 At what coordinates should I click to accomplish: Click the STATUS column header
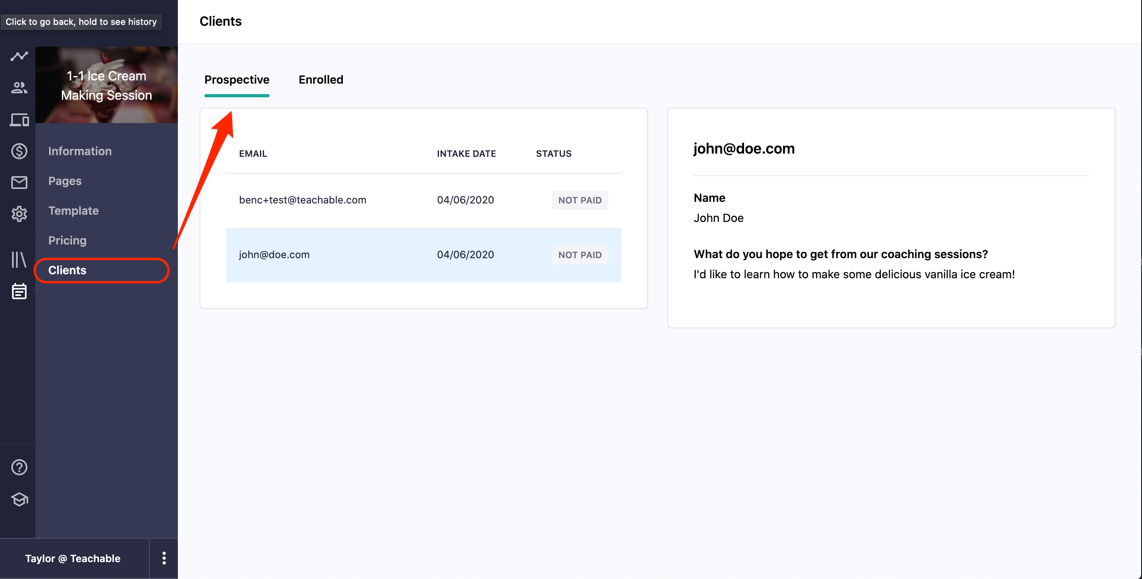(x=554, y=154)
